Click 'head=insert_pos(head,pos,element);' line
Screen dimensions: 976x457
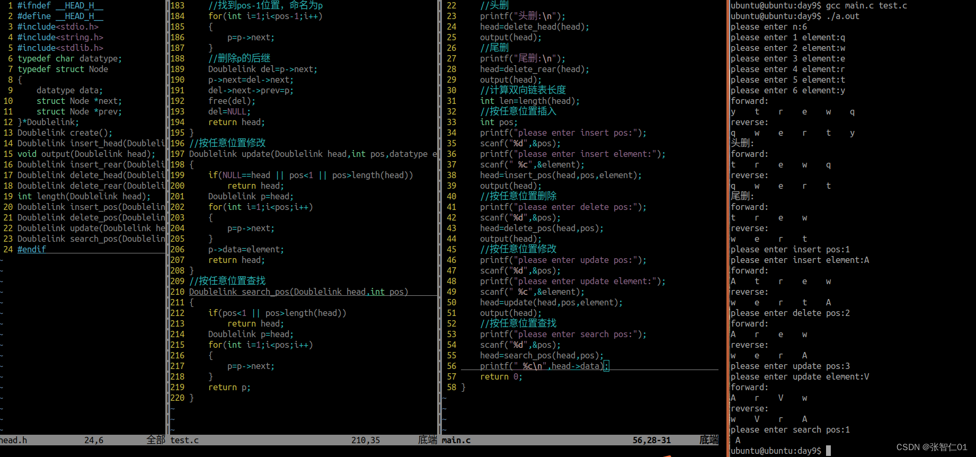click(561, 175)
